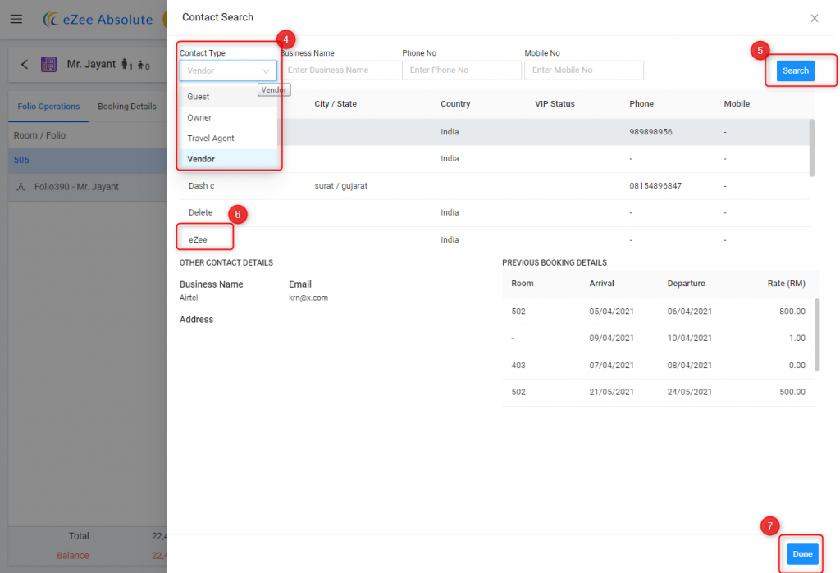This screenshot has width=840, height=573.
Task: Choose Guest from Contact Type list
Action: coord(228,97)
